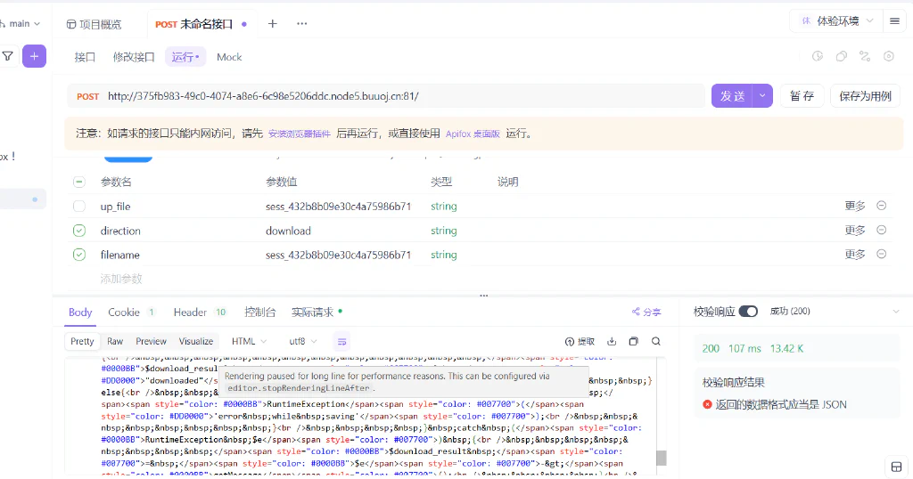Search within the response body
This screenshot has height=479, width=913.
click(x=656, y=341)
